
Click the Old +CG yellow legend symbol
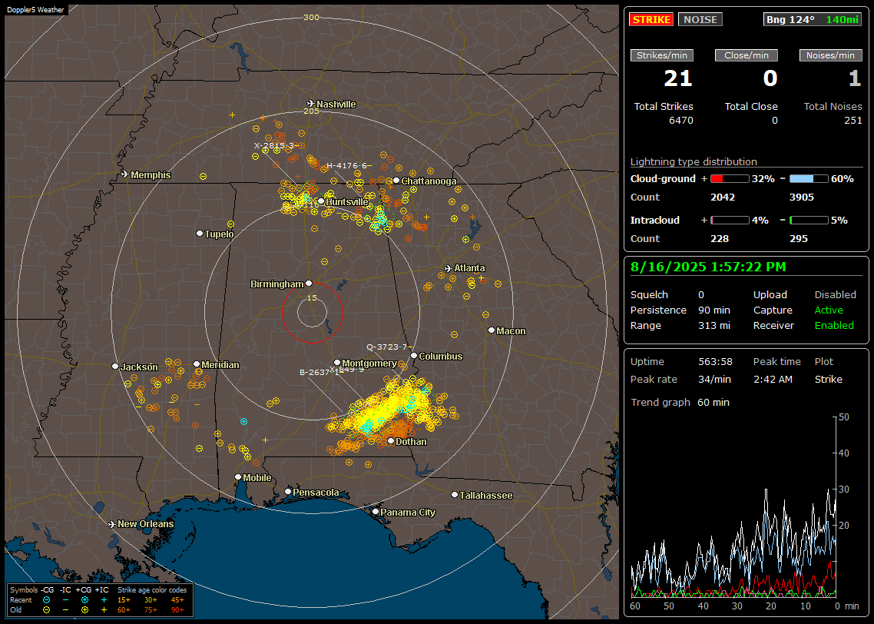pos(84,610)
